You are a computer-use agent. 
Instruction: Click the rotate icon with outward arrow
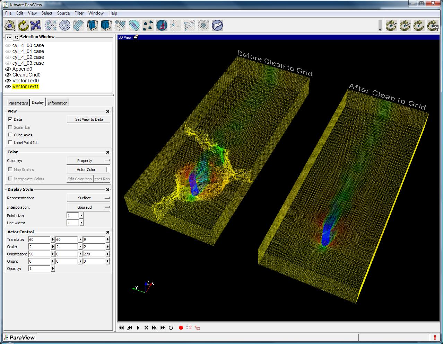click(x=391, y=25)
